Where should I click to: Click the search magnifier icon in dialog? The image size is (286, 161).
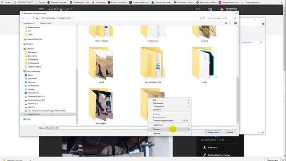click(x=235, y=18)
